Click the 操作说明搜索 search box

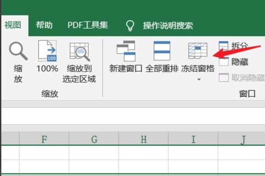(168, 26)
